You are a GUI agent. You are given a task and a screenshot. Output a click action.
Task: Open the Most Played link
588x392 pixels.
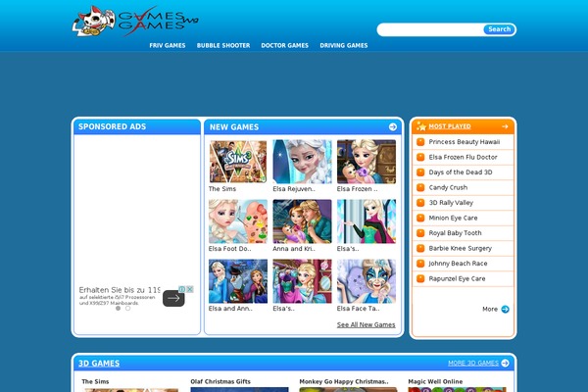(x=450, y=126)
